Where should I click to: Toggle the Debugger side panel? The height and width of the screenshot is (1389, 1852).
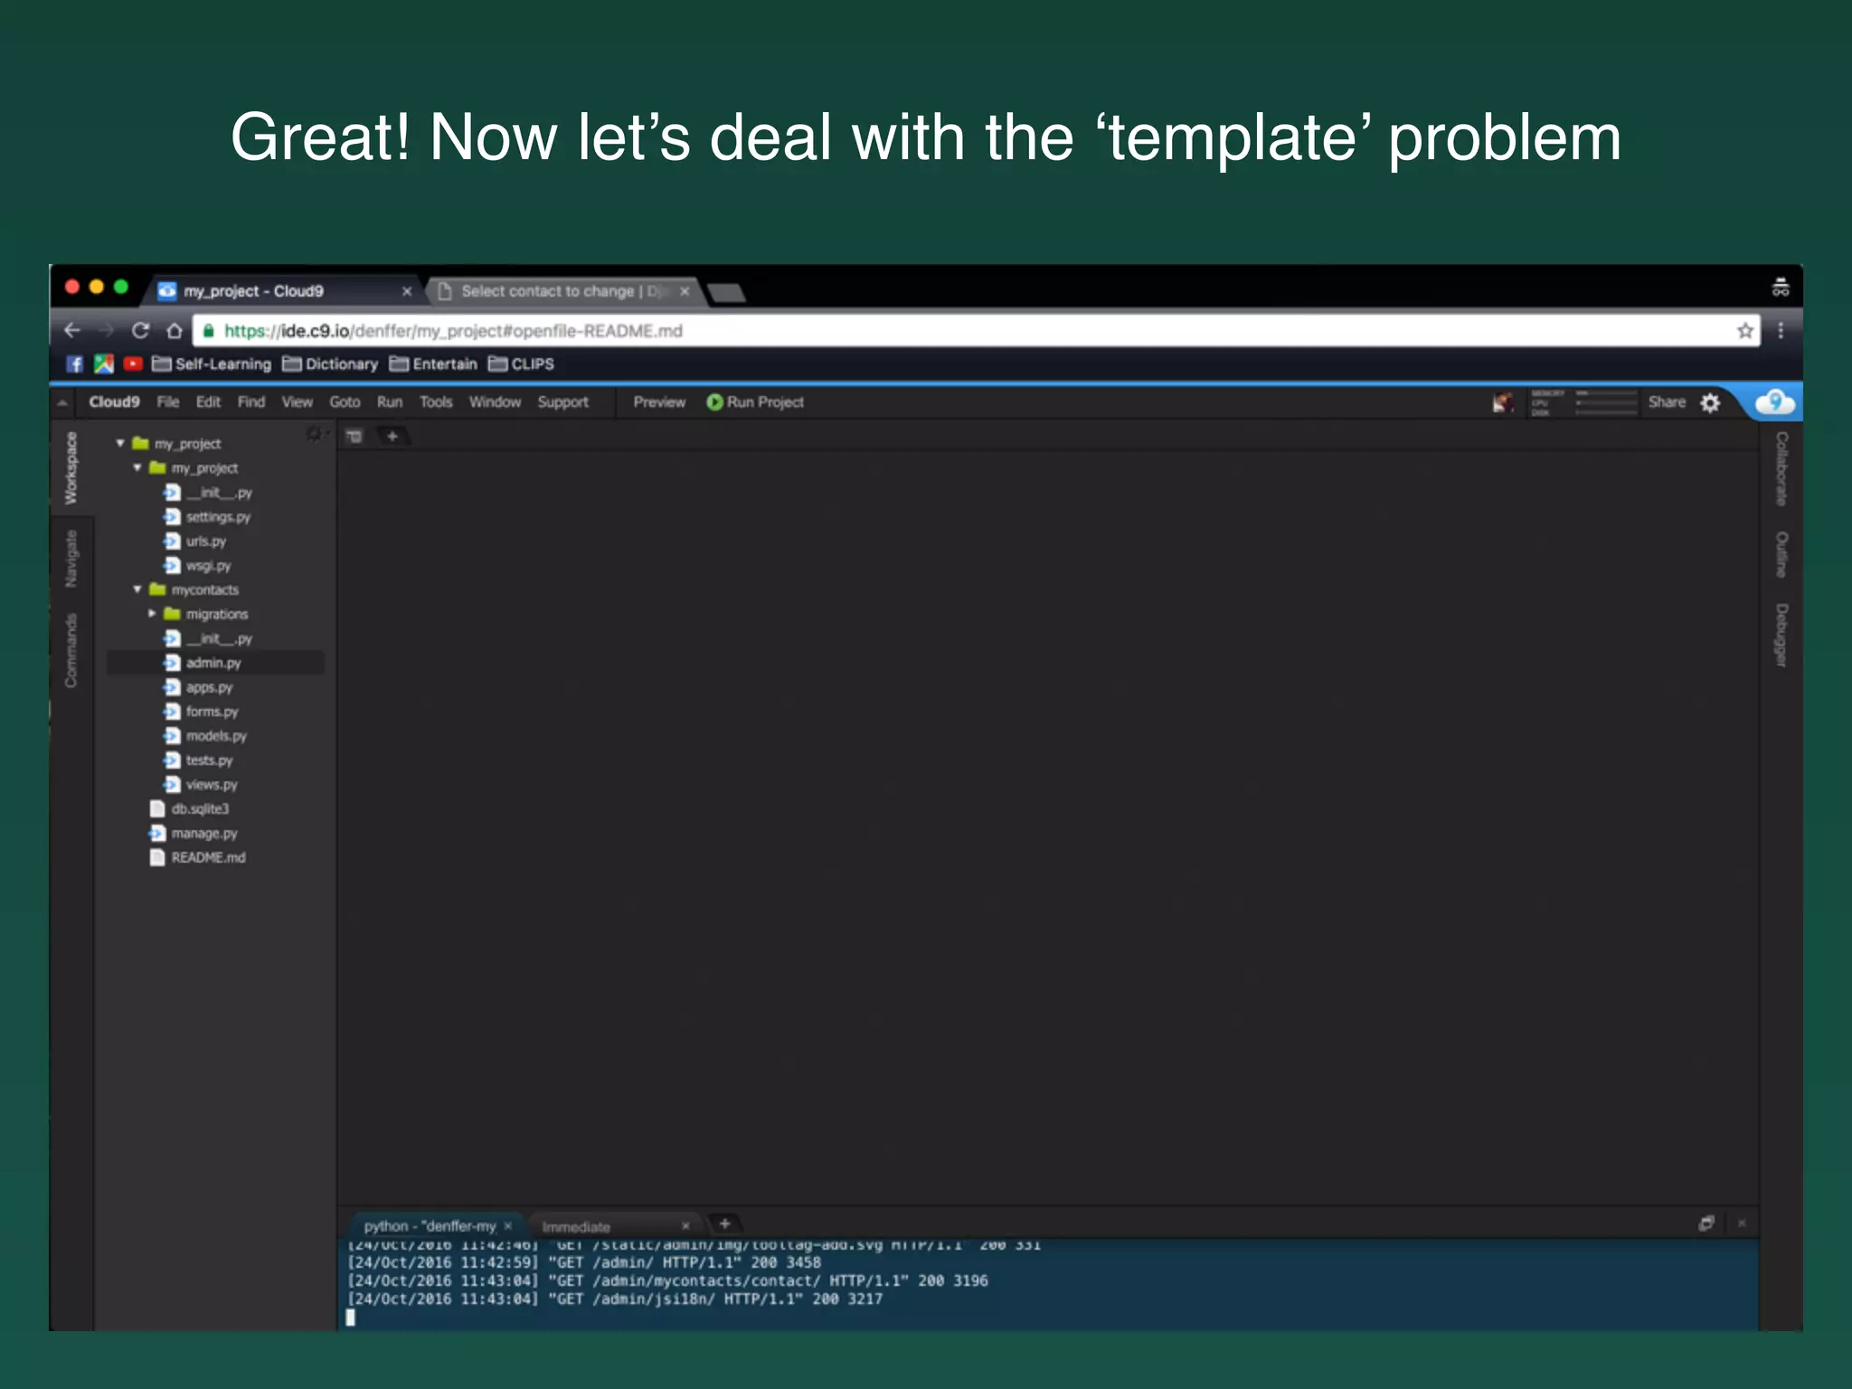[1781, 635]
